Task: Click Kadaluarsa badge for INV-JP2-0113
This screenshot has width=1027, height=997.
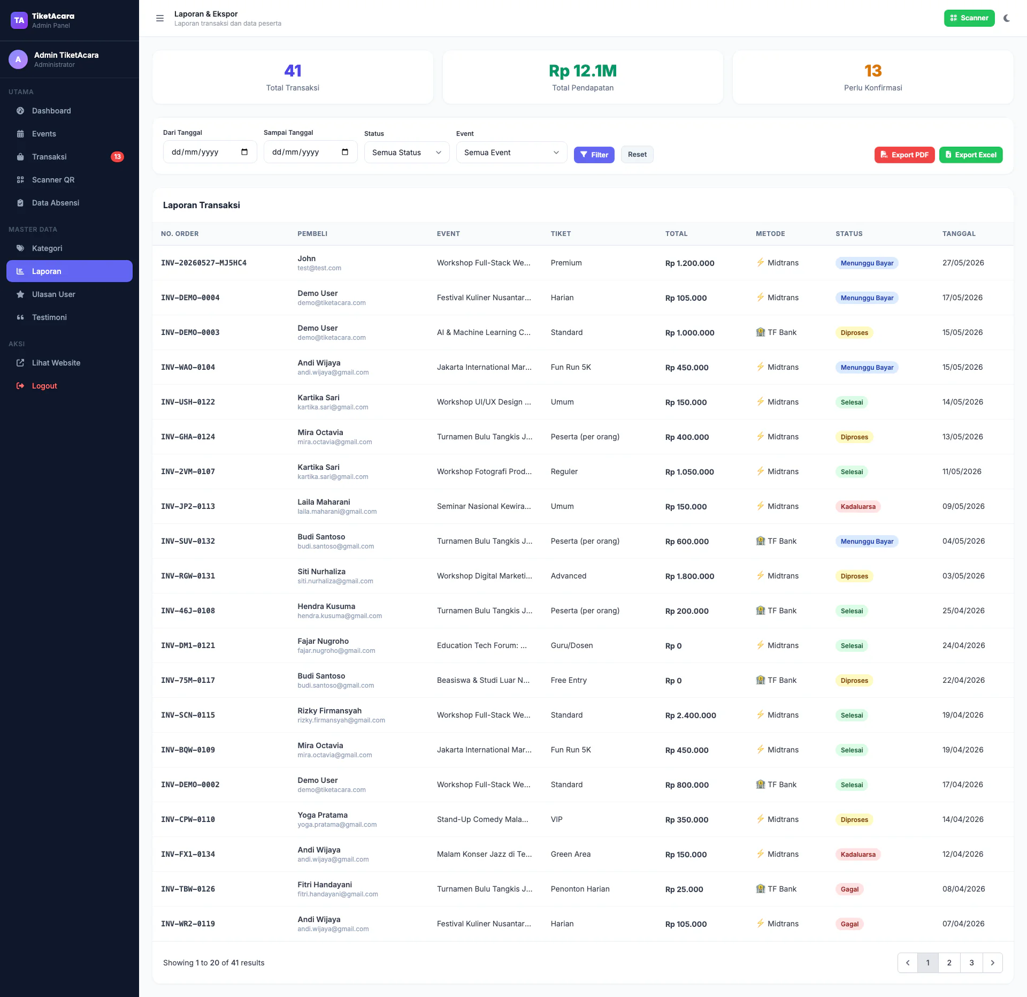Action: point(858,507)
